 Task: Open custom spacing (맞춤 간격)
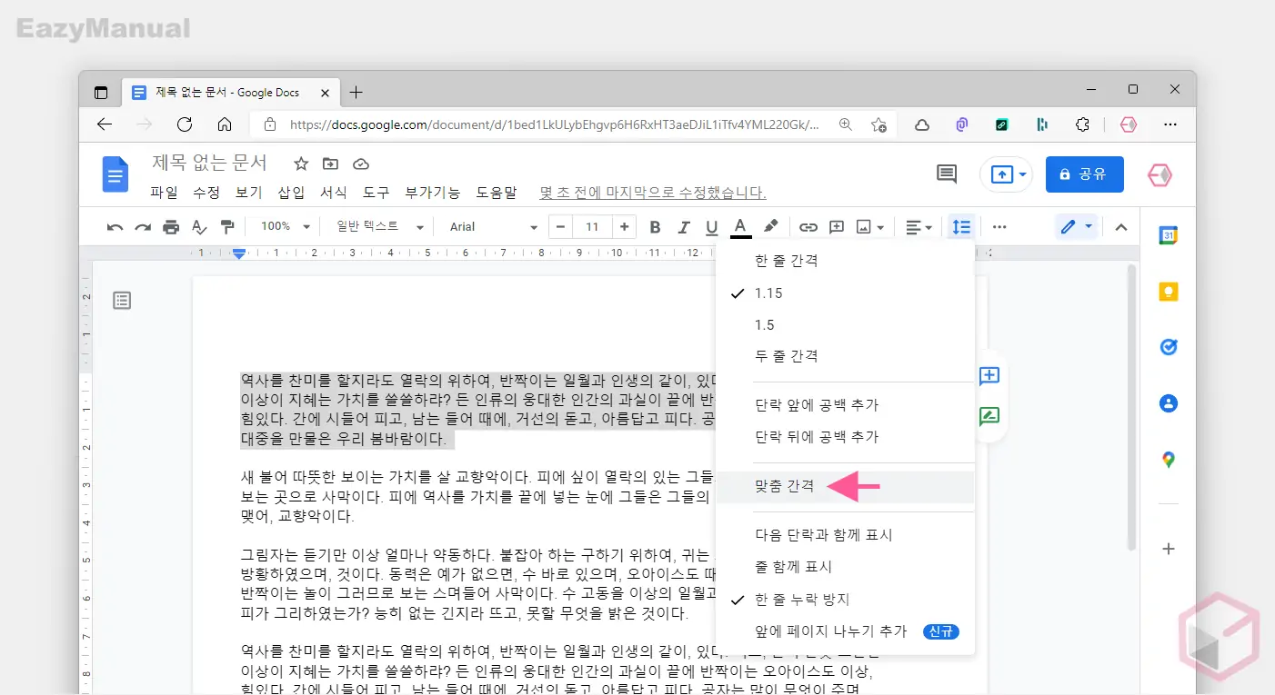[845, 487]
